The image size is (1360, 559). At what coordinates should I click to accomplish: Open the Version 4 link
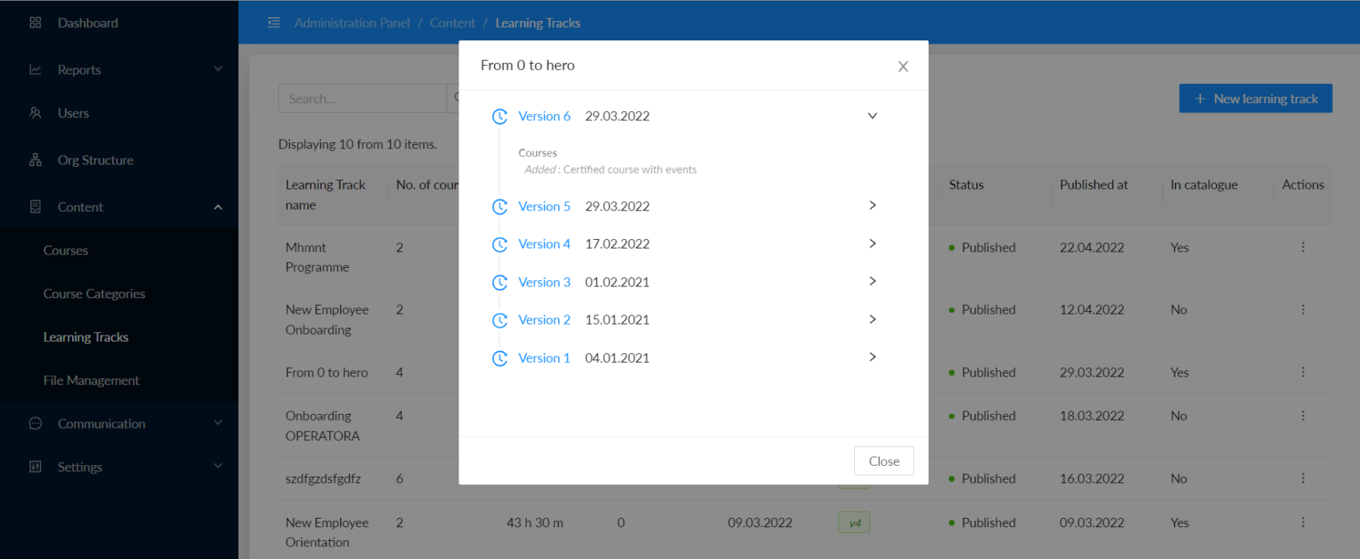(544, 244)
